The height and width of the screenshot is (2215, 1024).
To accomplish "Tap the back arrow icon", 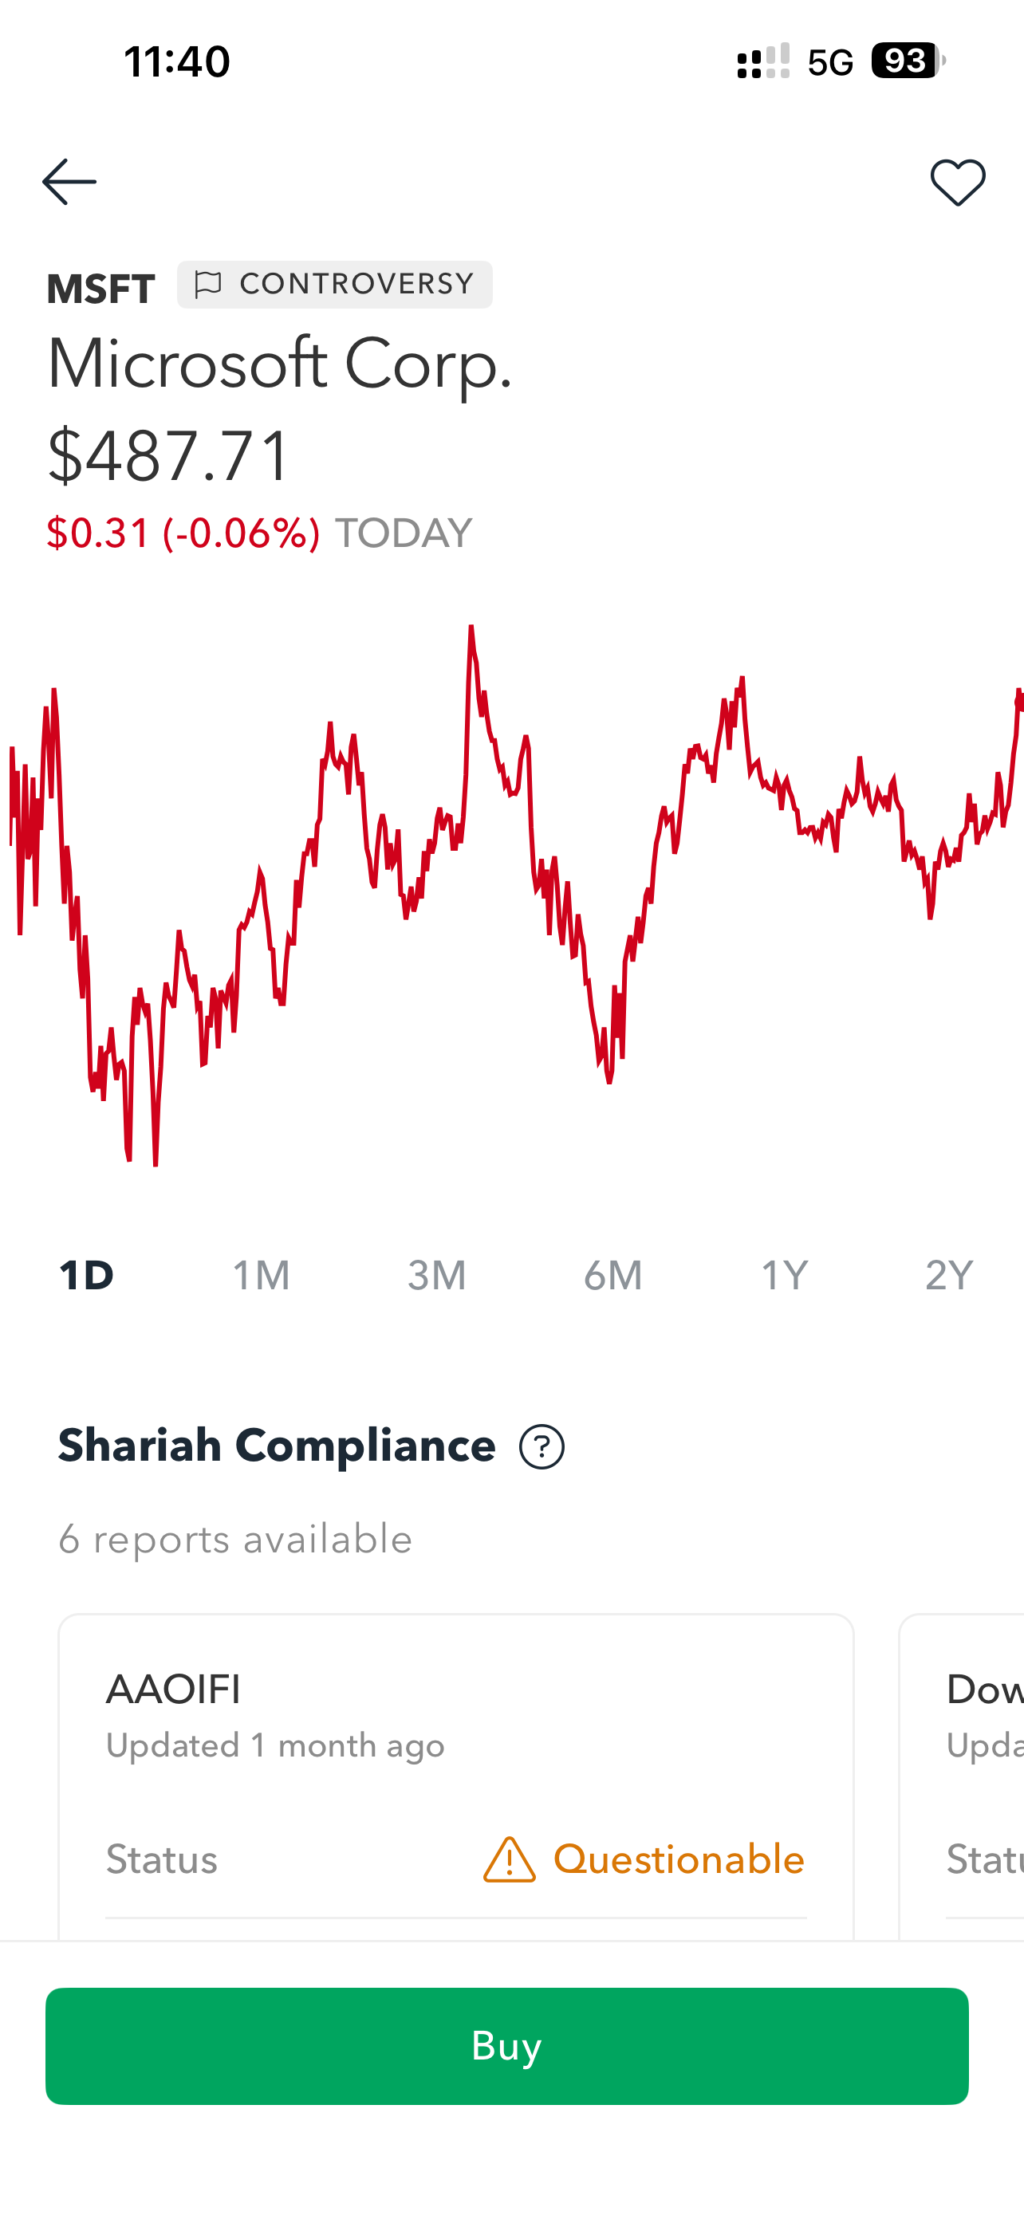I will pyautogui.click(x=69, y=183).
